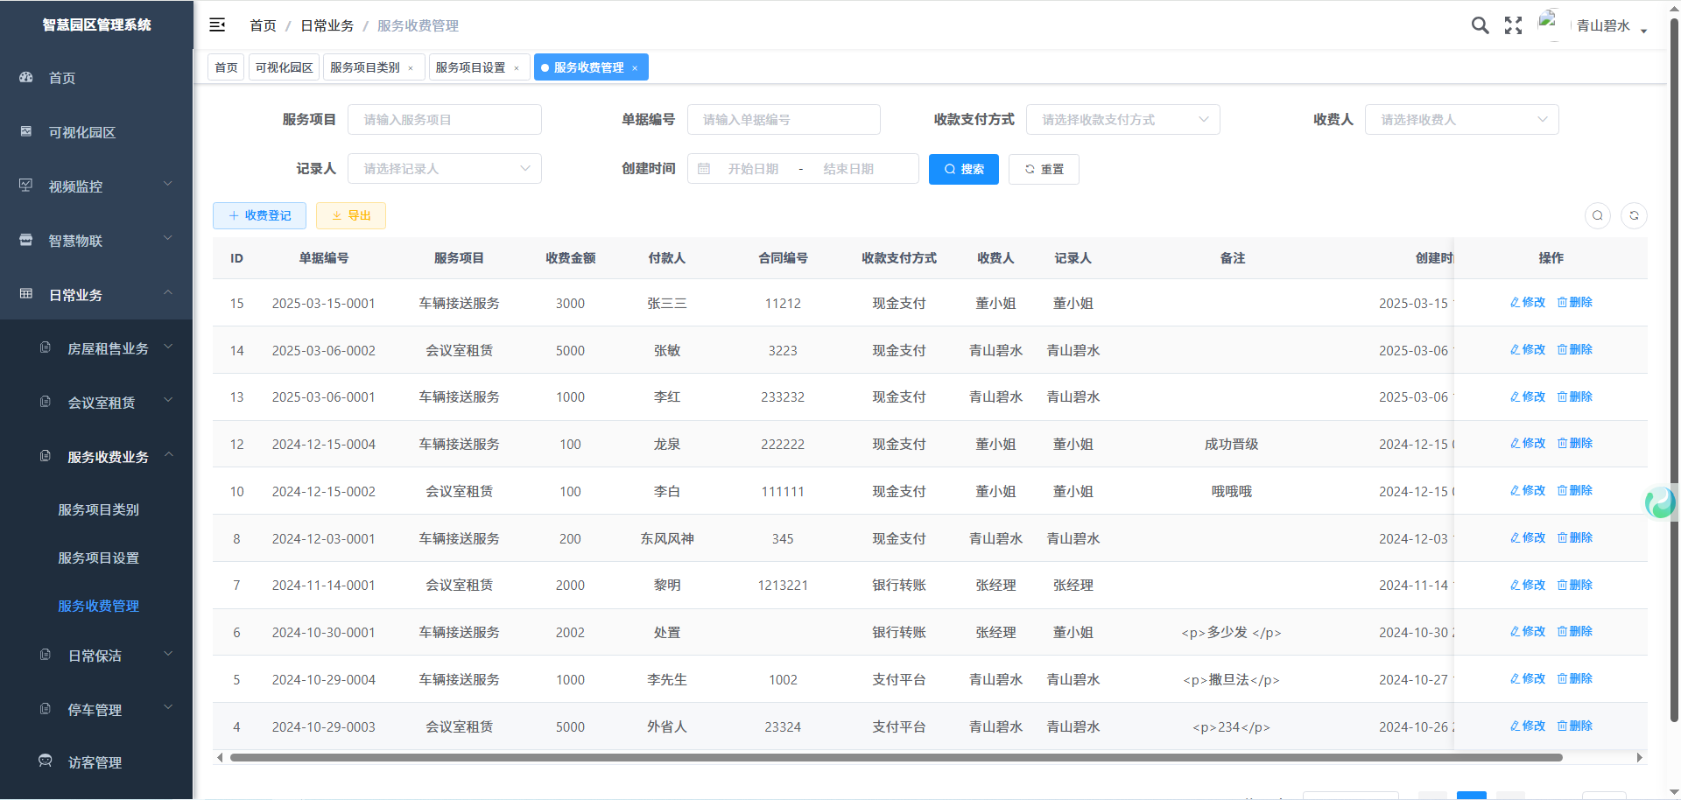Open the 收款支付方式 dropdown
The height and width of the screenshot is (800, 1681).
coord(1122,120)
